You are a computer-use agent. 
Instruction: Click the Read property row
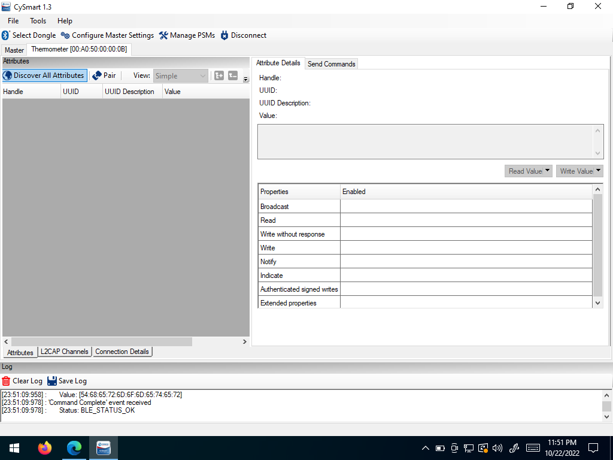point(425,220)
